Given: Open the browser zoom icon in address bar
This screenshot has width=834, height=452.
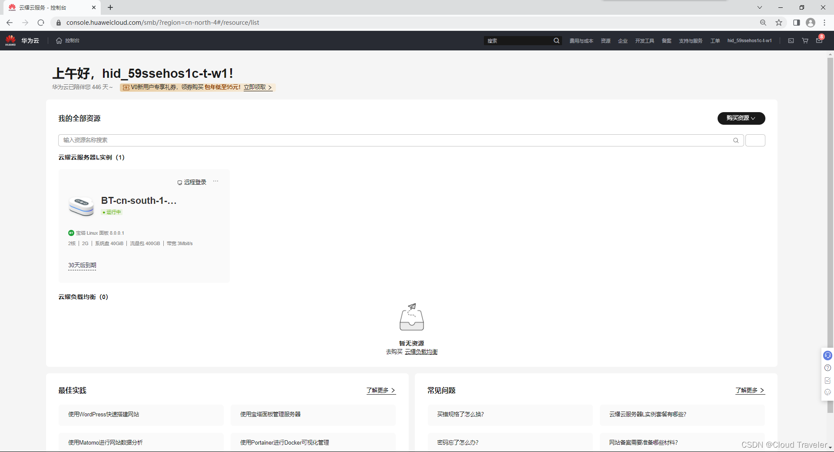Looking at the screenshot, I should tap(763, 23).
